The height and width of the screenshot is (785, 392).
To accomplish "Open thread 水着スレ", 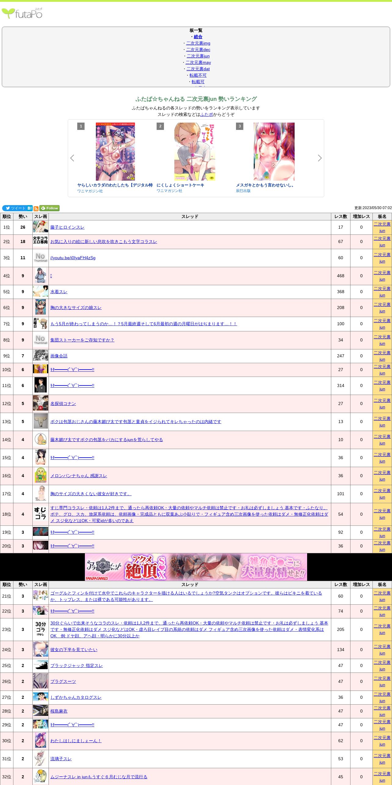I will coord(59,292).
